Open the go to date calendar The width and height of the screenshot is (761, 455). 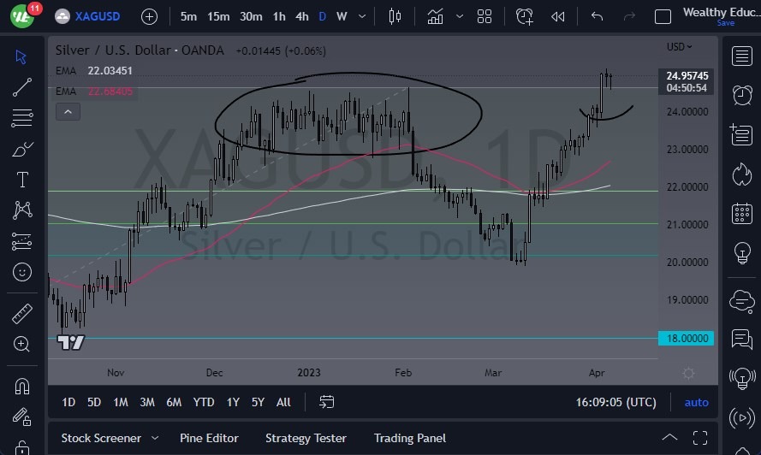point(327,402)
